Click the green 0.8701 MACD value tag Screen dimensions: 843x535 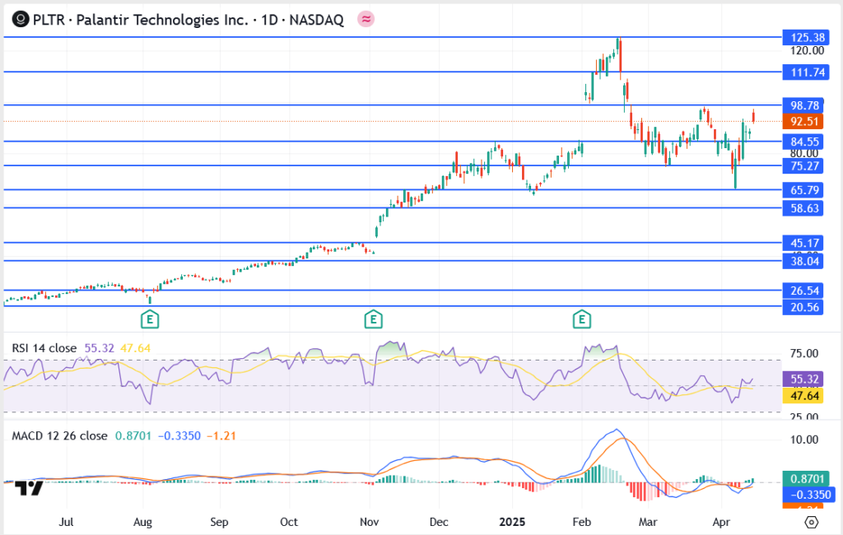[803, 478]
